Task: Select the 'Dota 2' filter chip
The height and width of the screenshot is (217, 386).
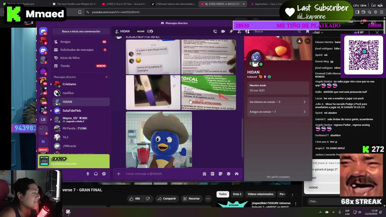Action: coord(237,194)
